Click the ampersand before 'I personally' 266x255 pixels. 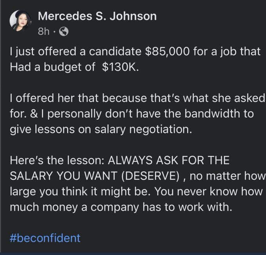[x=34, y=114]
